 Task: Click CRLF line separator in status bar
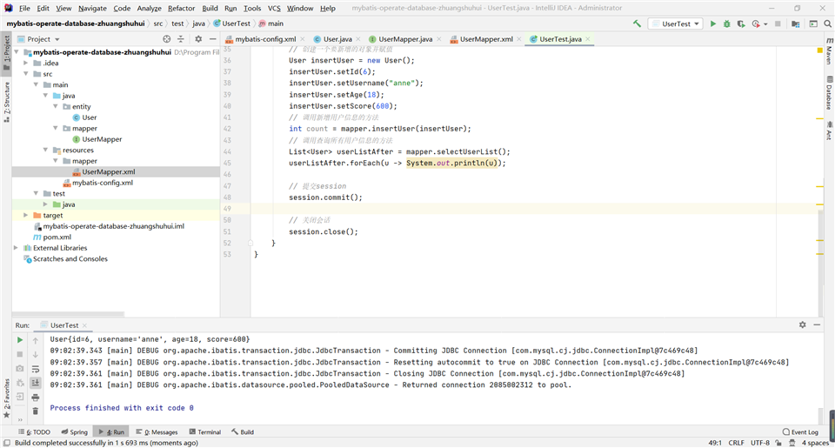[x=737, y=443]
